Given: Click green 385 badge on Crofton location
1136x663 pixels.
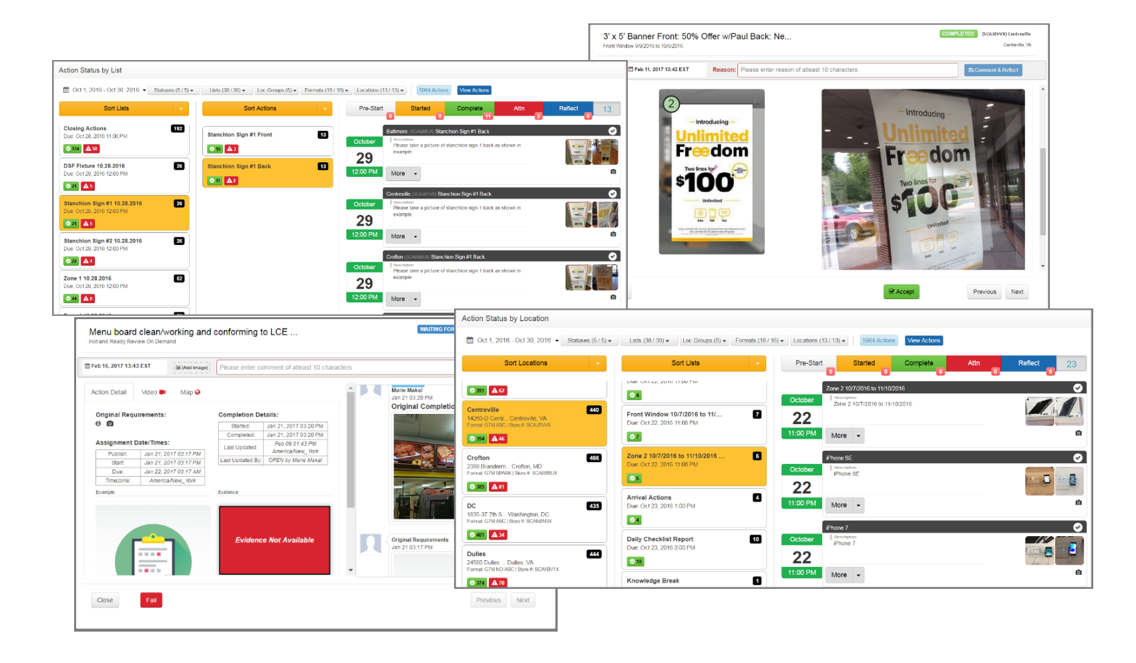Looking at the screenshot, I should pyautogui.click(x=477, y=487).
